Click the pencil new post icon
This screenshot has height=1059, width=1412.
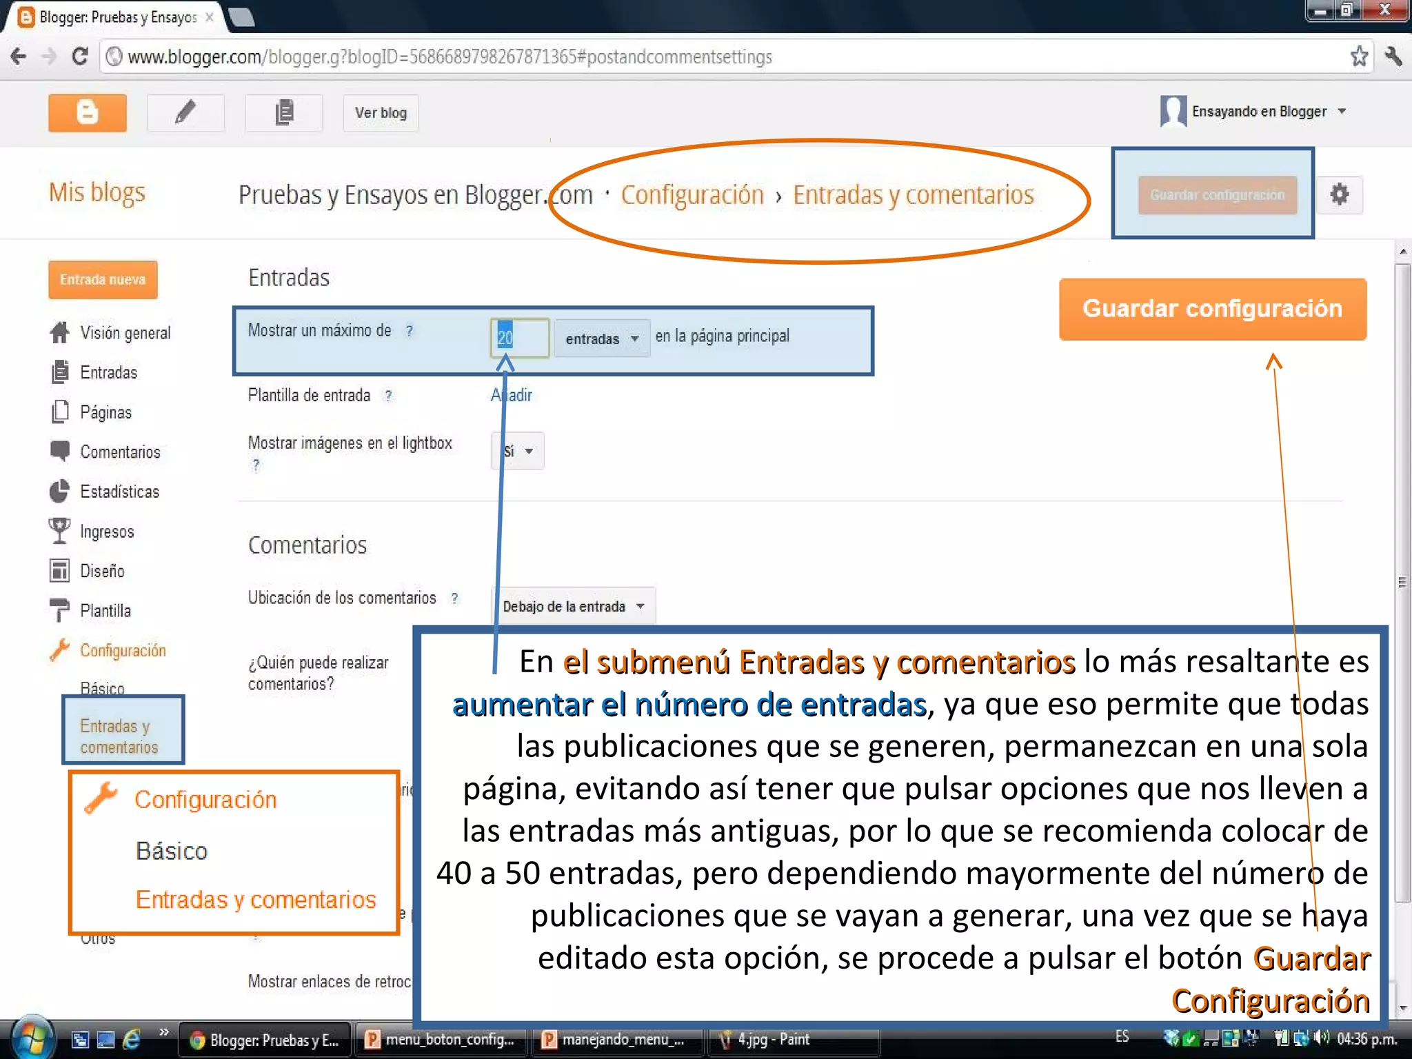click(x=185, y=112)
